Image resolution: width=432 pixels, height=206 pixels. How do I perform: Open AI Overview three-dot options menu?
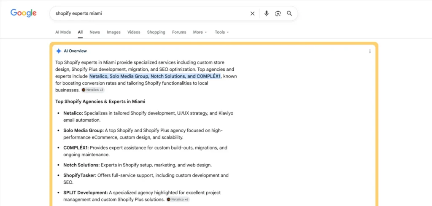click(370, 51)
